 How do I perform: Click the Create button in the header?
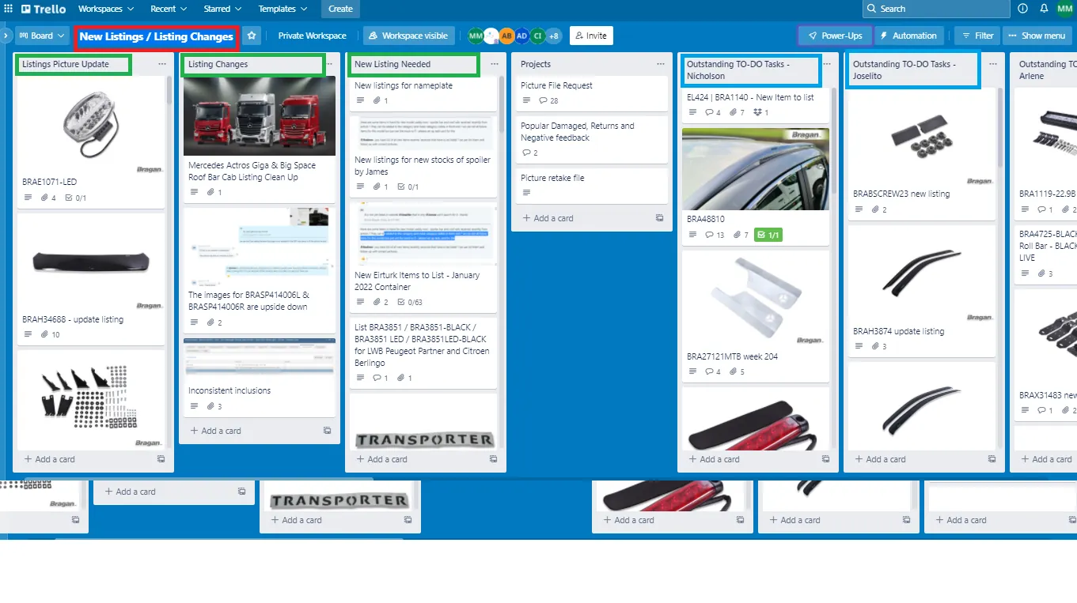pyautogui.click(x=340, y=9)
